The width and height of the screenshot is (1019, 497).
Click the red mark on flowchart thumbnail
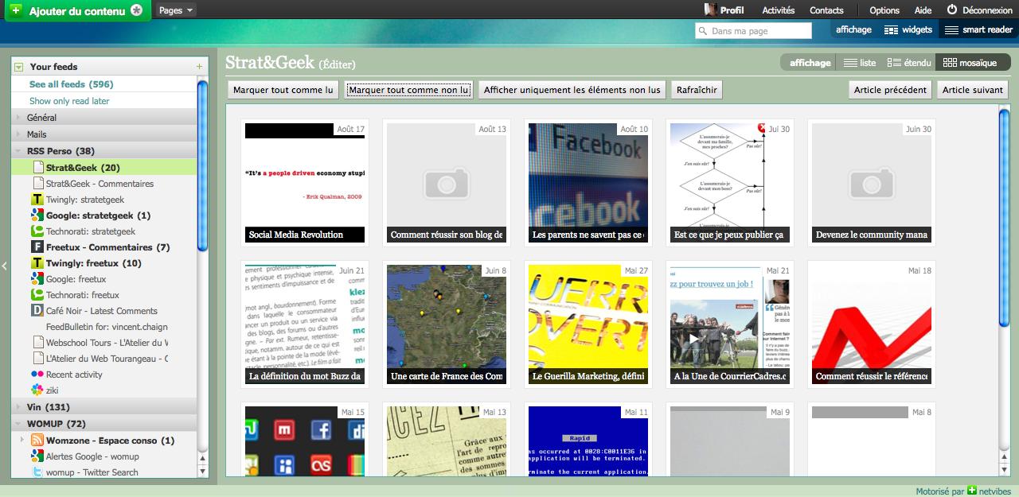coord(762,128)
